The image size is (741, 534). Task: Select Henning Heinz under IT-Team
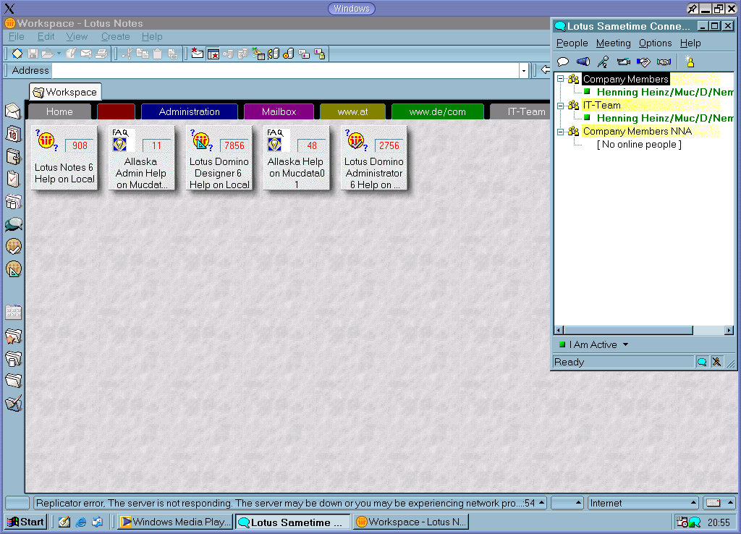pos(665,118)
